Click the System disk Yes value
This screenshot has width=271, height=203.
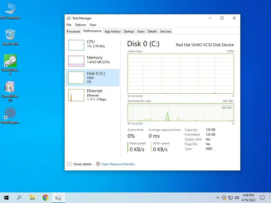click(208, 139)
